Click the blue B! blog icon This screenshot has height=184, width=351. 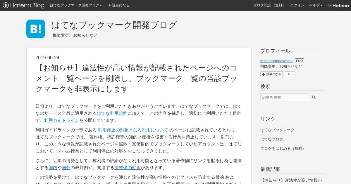click(x=36, y=29)
